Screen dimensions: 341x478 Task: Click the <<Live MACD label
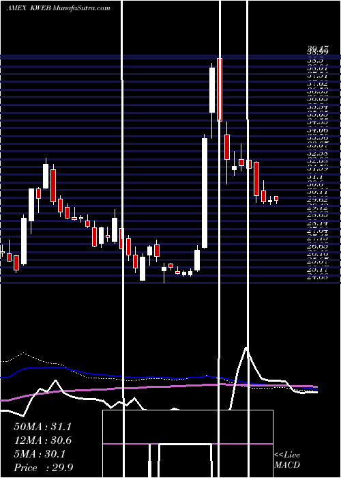click(x=287, y=460)
